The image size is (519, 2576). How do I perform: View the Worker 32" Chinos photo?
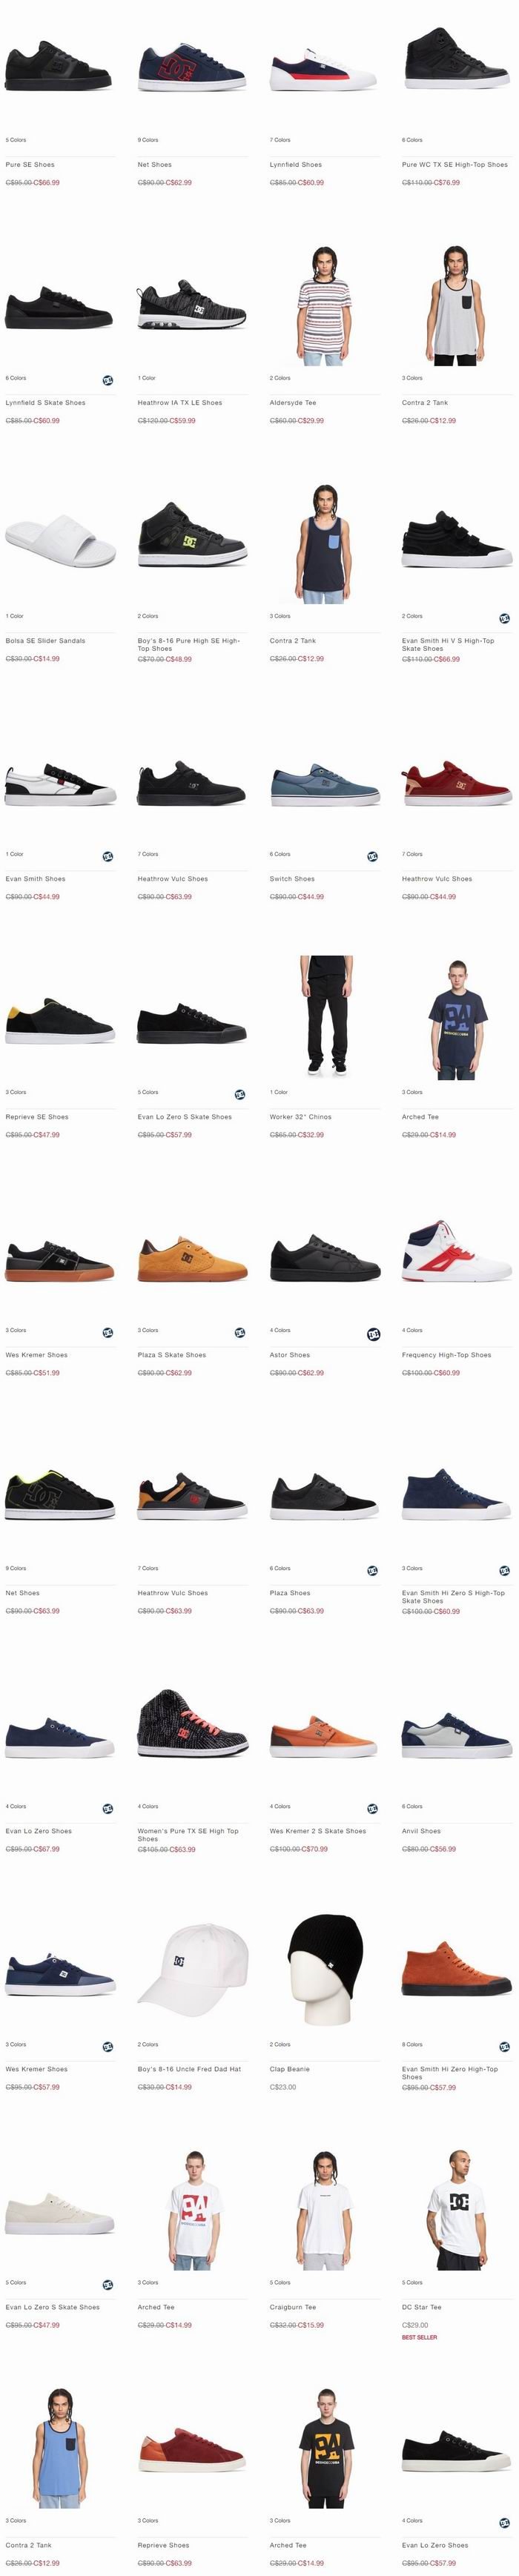(324, 1015)
